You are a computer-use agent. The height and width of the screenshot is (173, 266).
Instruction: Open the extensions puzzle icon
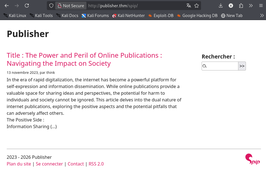coord(241,6)
